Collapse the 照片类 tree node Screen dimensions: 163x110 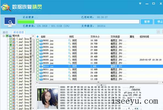[x=4, y=36]
